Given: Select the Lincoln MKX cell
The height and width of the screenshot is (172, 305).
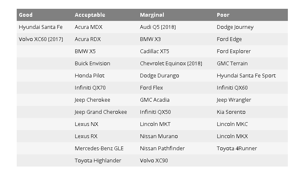Looking at the screenshot, I should coord(232,136).
